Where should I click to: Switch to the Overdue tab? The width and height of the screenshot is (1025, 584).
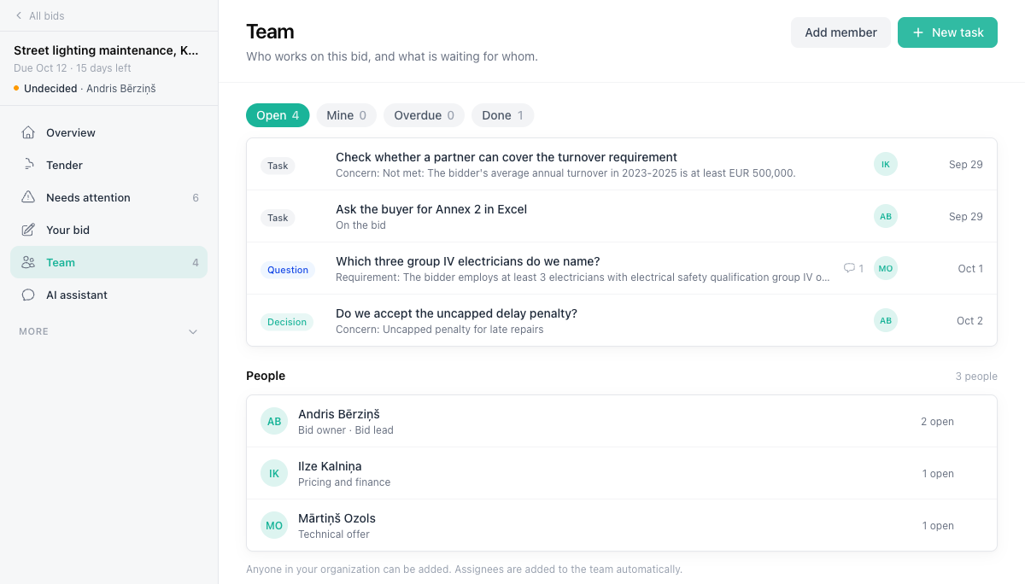click(424, 115)
